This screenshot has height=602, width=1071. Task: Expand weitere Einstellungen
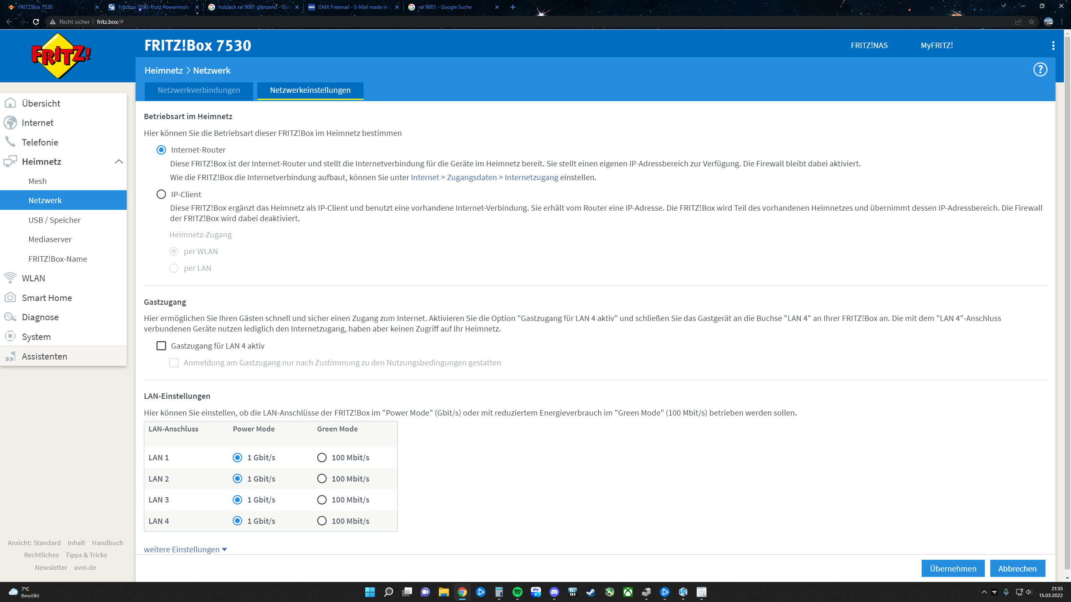185,549
